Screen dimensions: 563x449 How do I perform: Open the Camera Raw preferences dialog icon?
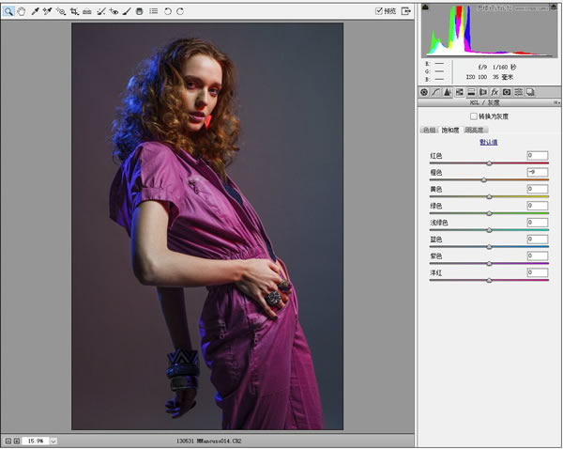(153, 11)
